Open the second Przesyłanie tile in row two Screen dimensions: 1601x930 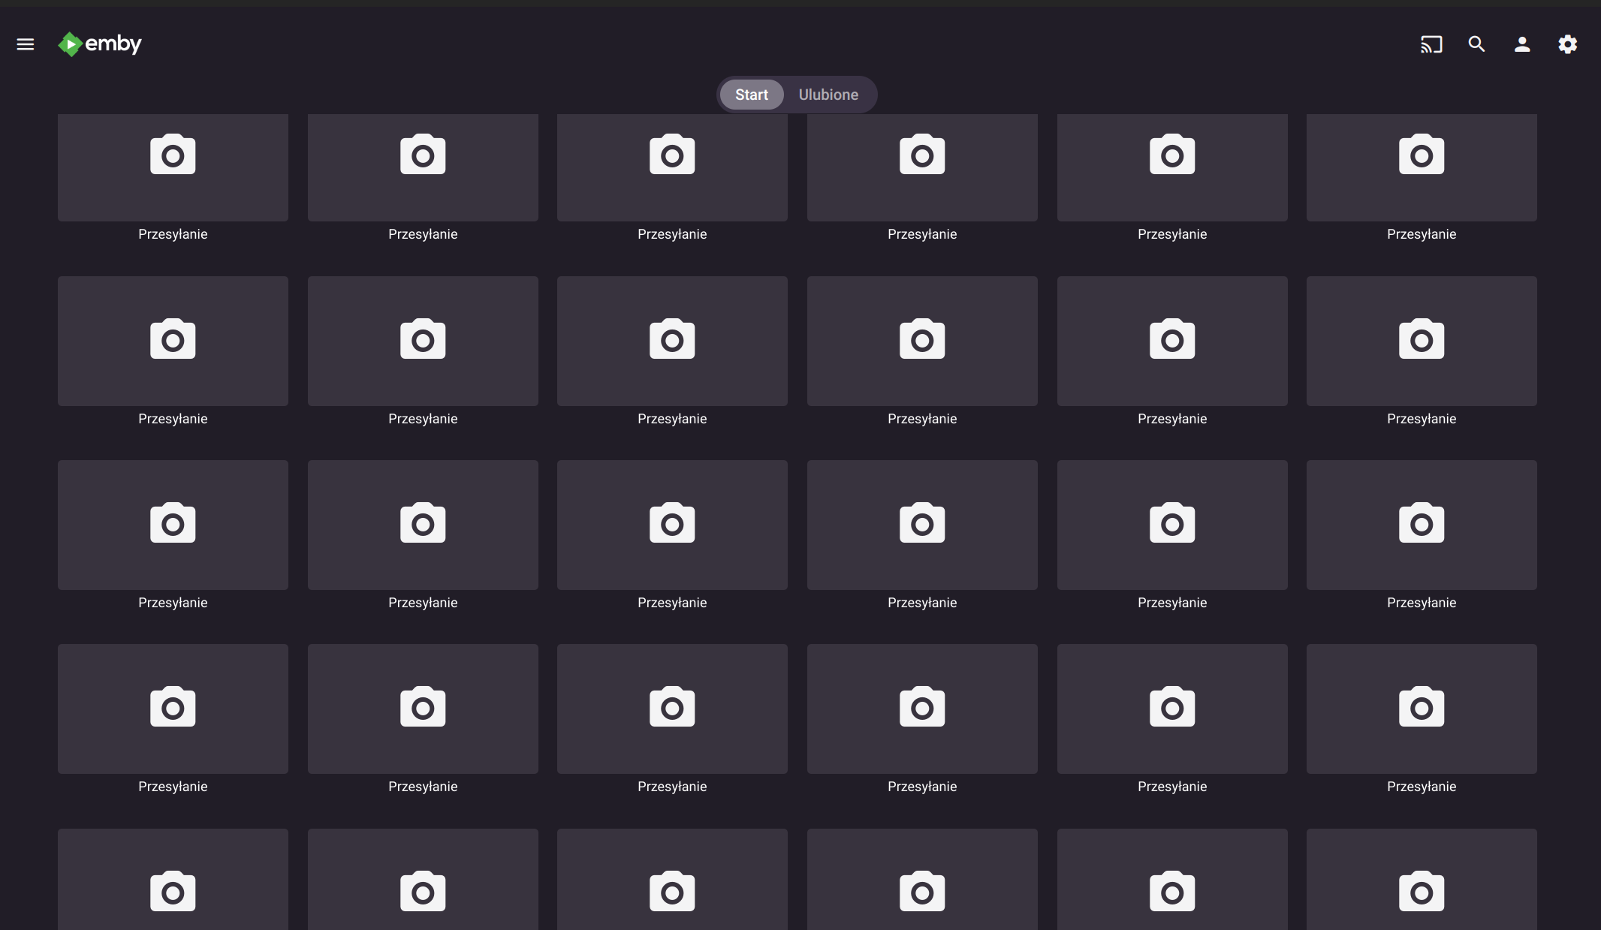(x=422, y=341)
